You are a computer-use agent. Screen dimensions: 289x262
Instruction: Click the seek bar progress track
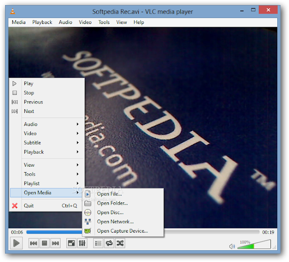click(143, 232)
